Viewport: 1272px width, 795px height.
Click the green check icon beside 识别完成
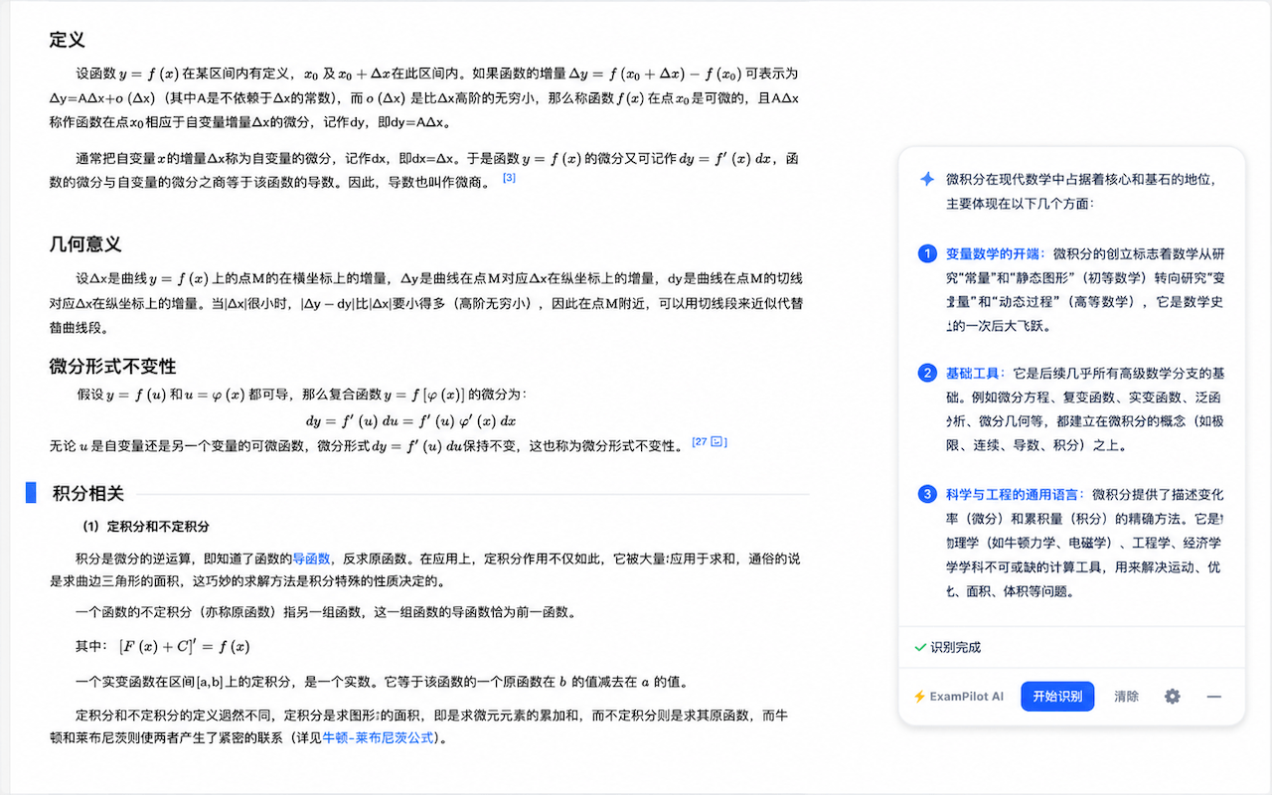(920, 647)
